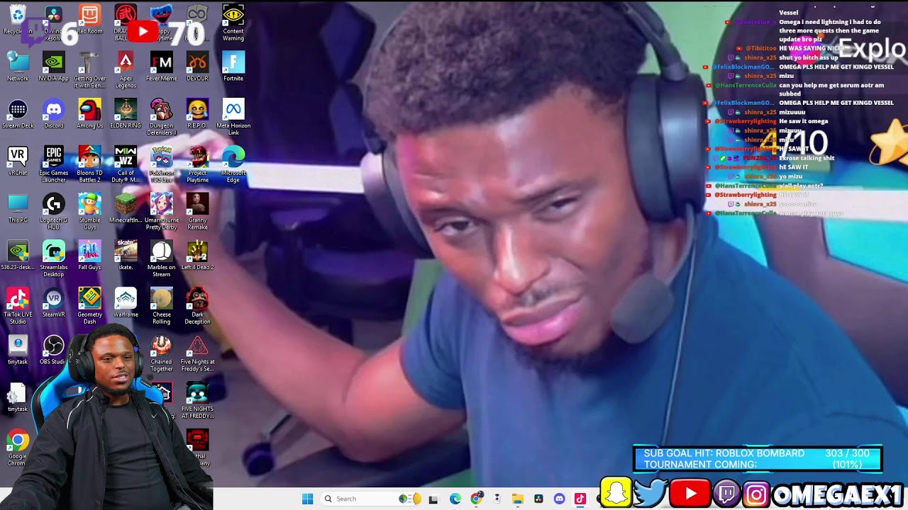Open the Pokémon TCG Live shortcut

coord(162,164)
